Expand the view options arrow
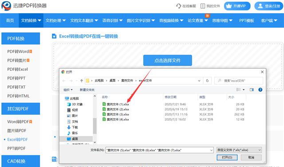284x167 pixels. pos(244,89)
